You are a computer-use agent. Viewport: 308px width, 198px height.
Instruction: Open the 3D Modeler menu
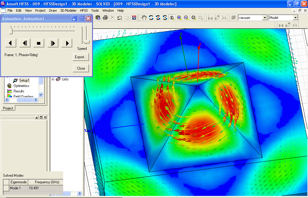tap(68, 10)
